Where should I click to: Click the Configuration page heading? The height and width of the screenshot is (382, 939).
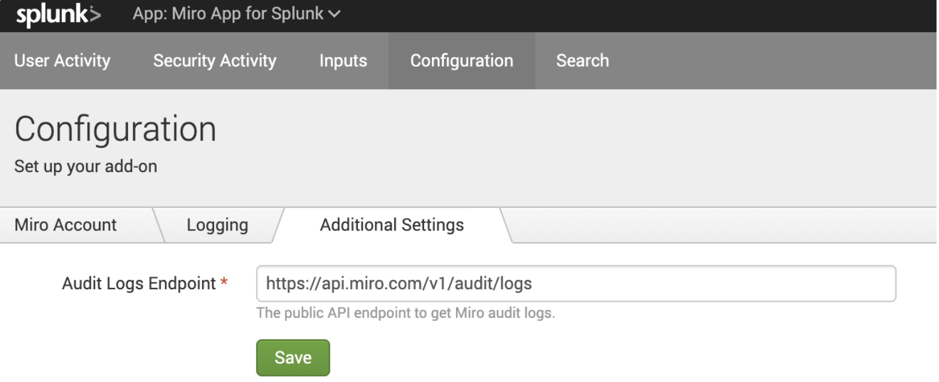coord(115,129)
